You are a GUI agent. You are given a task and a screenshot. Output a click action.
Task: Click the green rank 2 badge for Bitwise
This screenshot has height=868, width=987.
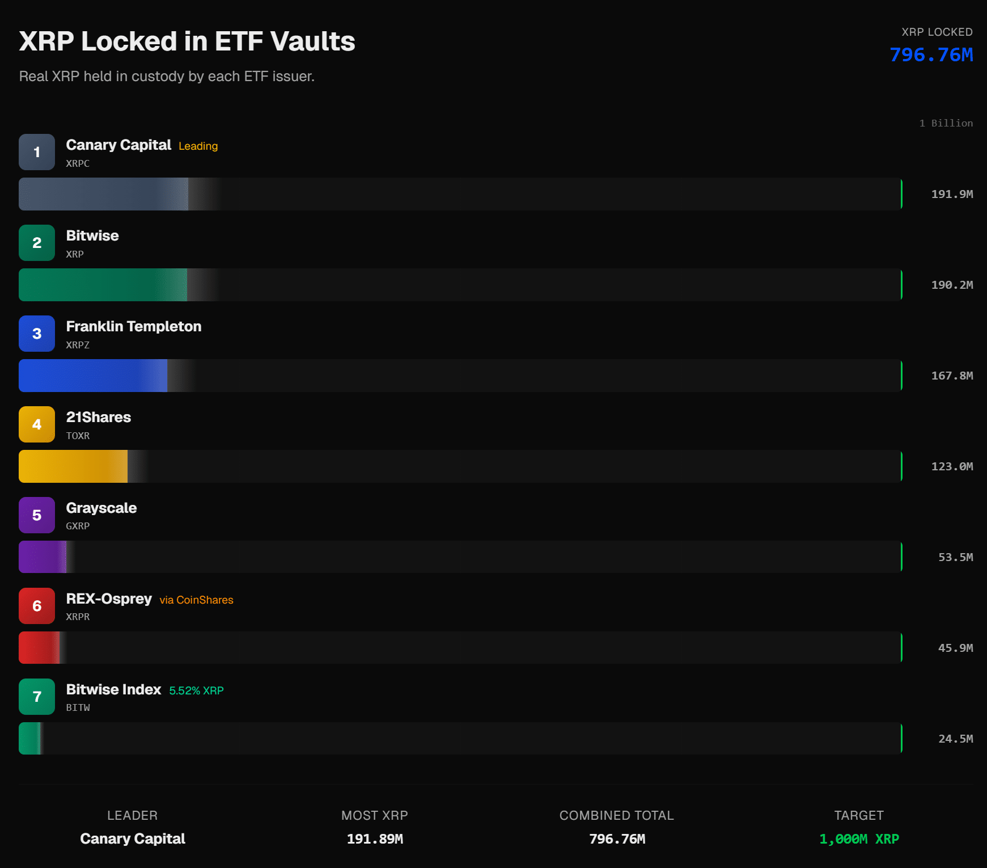(x=37, y=243)
